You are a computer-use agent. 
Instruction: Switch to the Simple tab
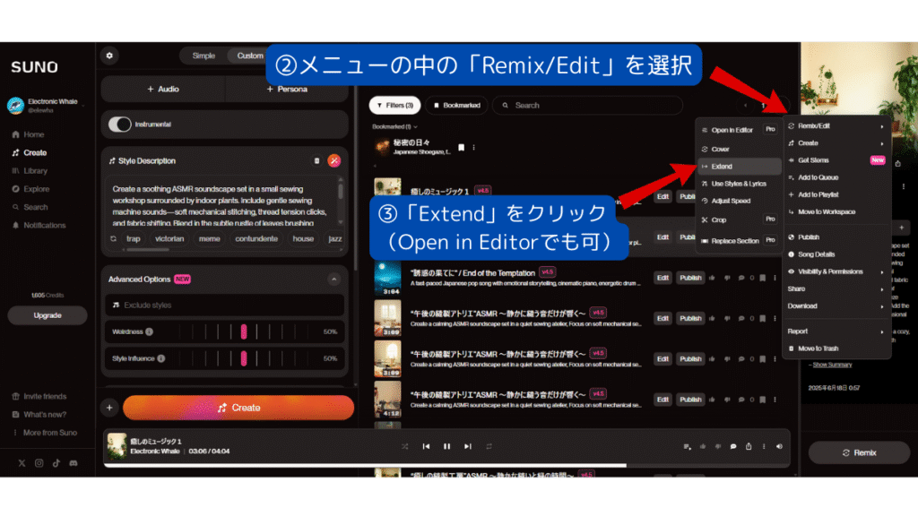pyautogui.click(x=204, y=56)
